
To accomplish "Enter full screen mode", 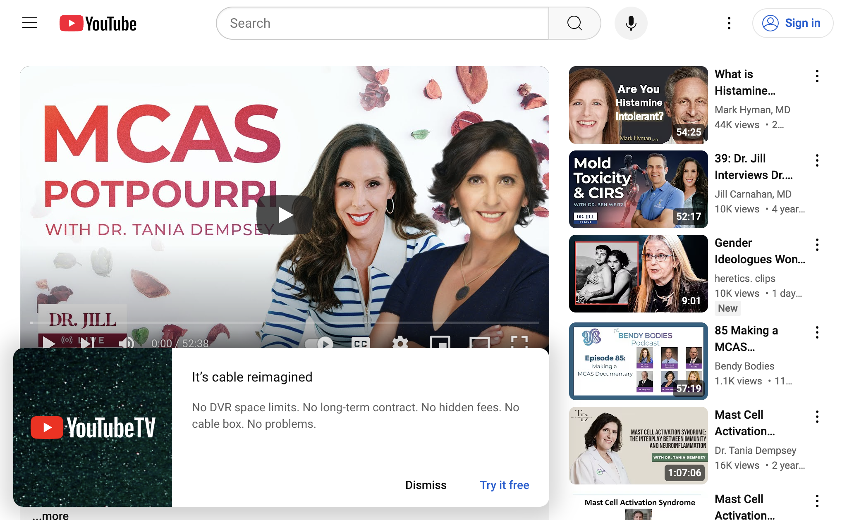I will tap(519, 342).
